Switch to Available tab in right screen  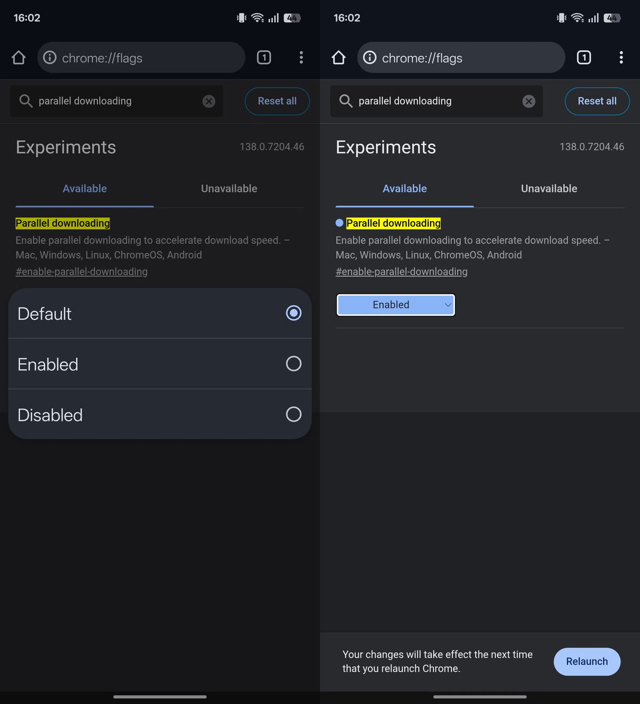(405, 189)
